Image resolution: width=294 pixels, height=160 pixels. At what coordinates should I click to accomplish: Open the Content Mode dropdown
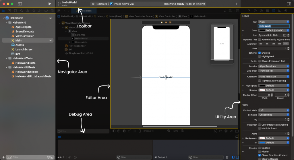pyautogui.click(x=274, y=110)
